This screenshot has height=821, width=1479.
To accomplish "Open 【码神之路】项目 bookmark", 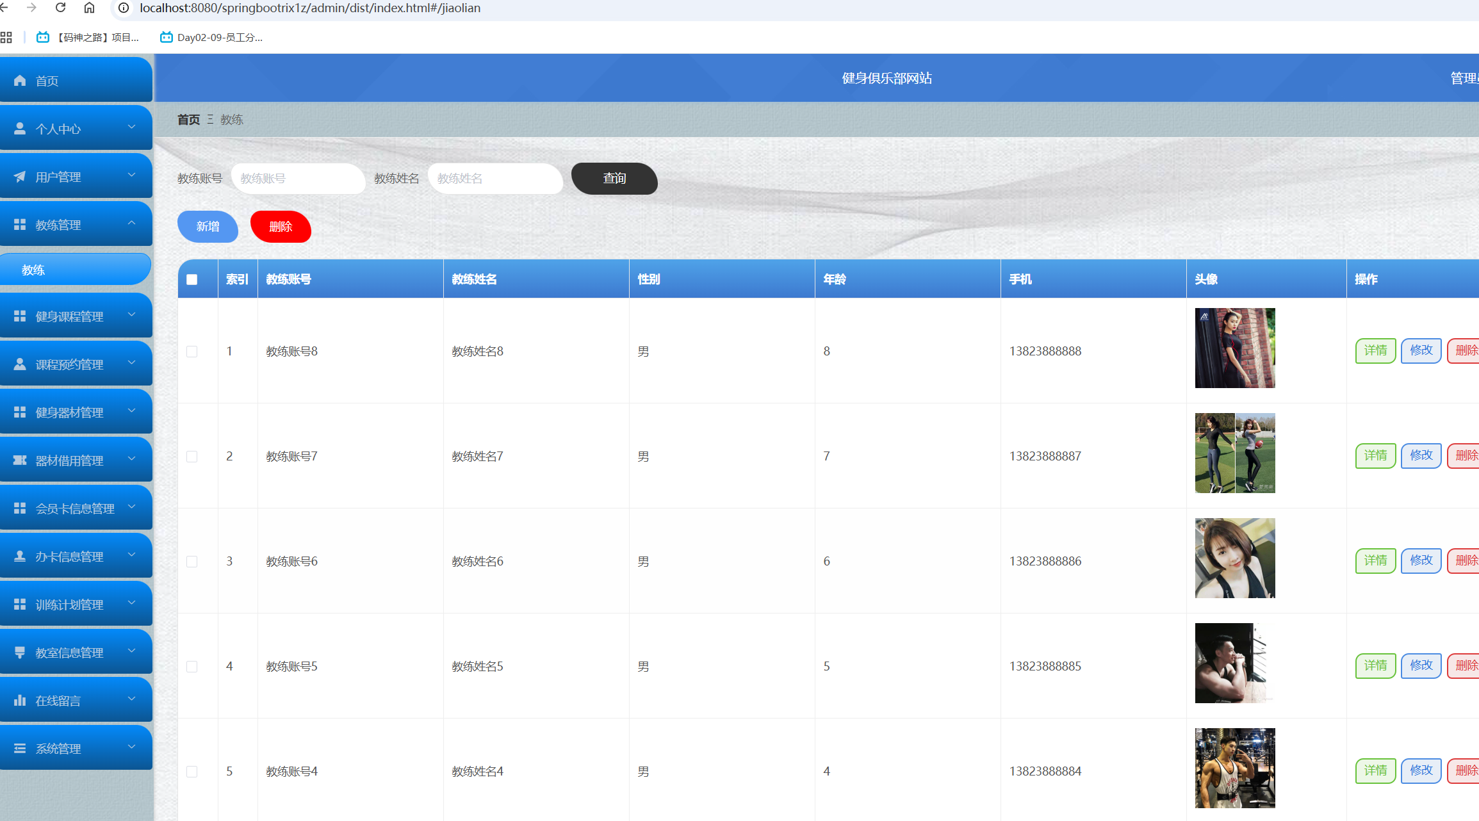I will point(88,38).
